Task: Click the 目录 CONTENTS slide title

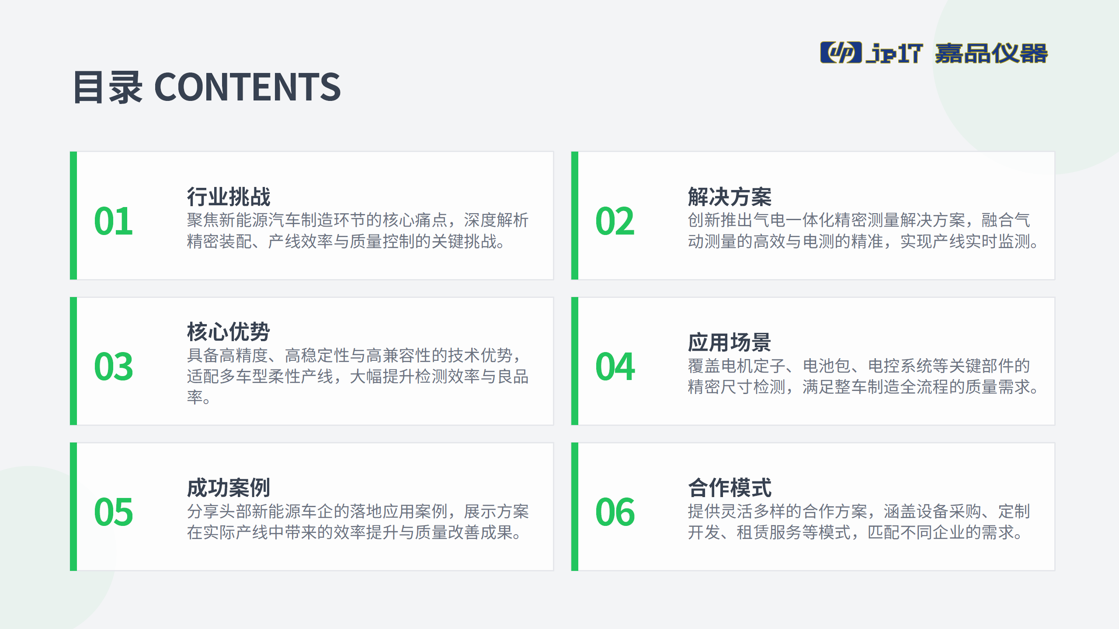Action: pyautogui.click(x=207, y=87)
